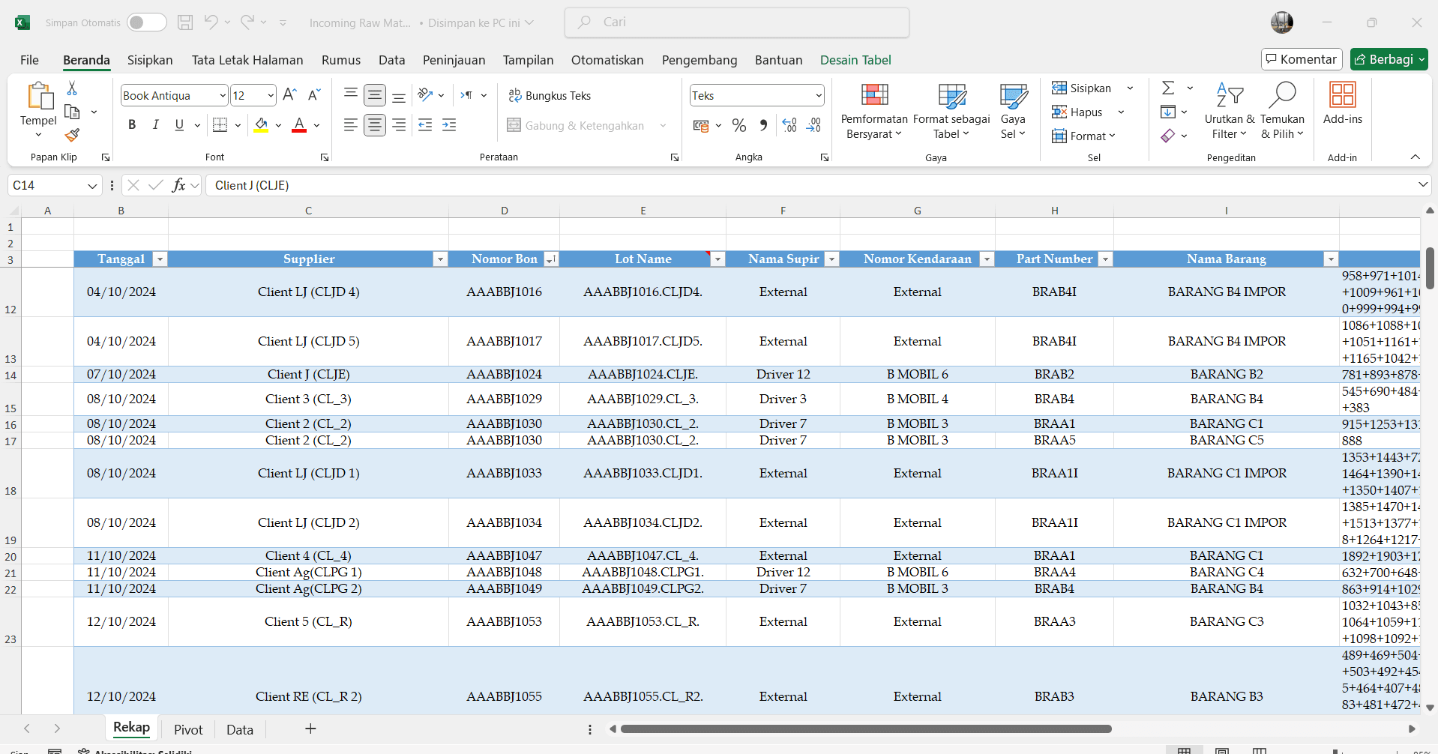Expand the Supplier column filter dropdown

440,259
